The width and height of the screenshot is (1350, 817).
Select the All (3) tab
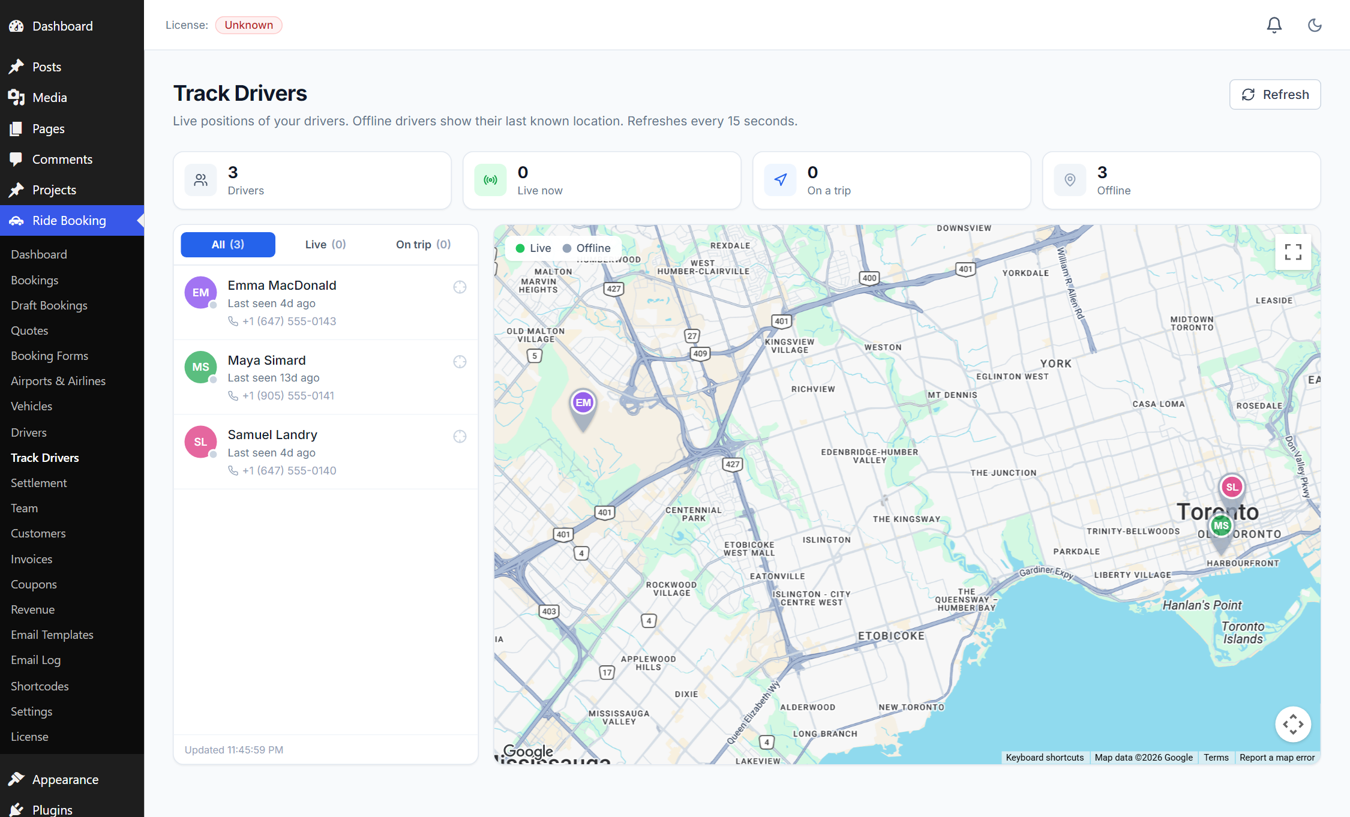point(228,244)
